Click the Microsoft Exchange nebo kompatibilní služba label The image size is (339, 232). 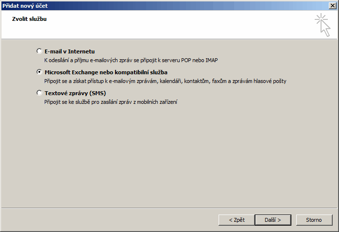click(106, 72)
